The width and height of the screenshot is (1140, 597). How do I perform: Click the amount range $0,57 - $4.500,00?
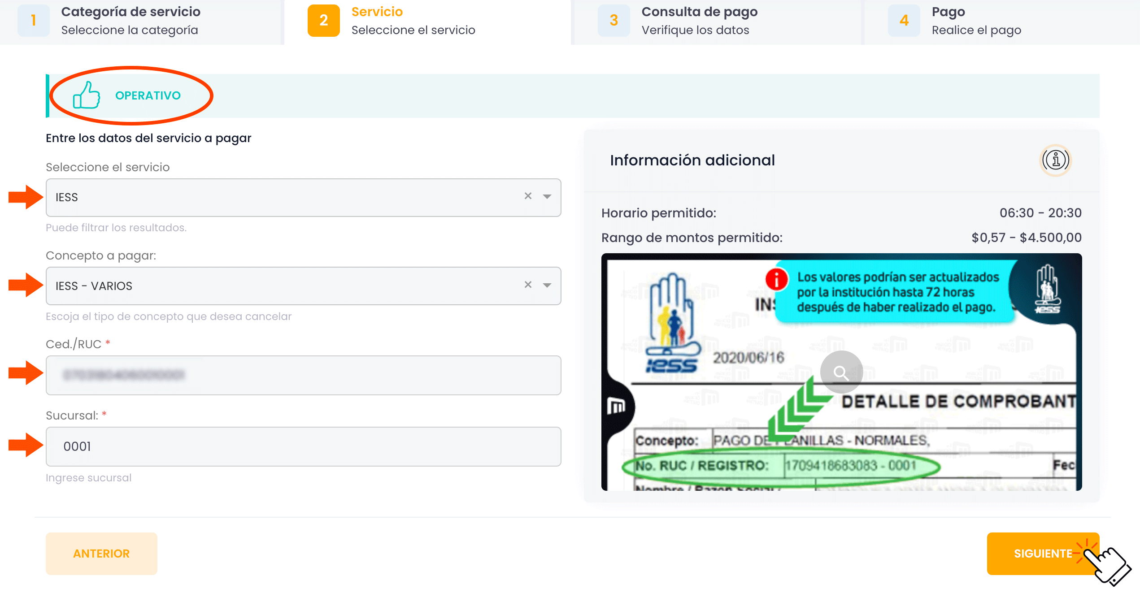tap(1027, 238)
